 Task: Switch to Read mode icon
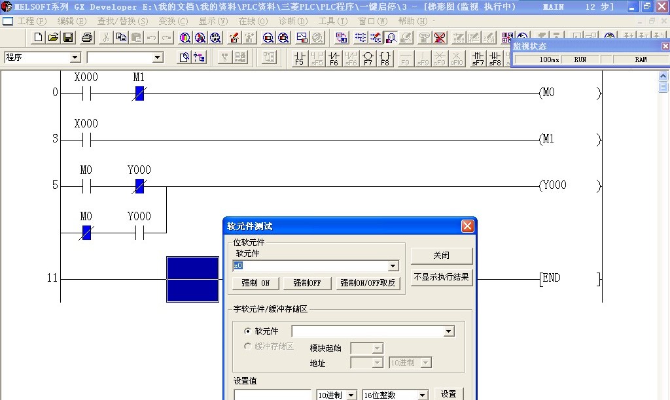pyautogui.click(x=361, y=37)
